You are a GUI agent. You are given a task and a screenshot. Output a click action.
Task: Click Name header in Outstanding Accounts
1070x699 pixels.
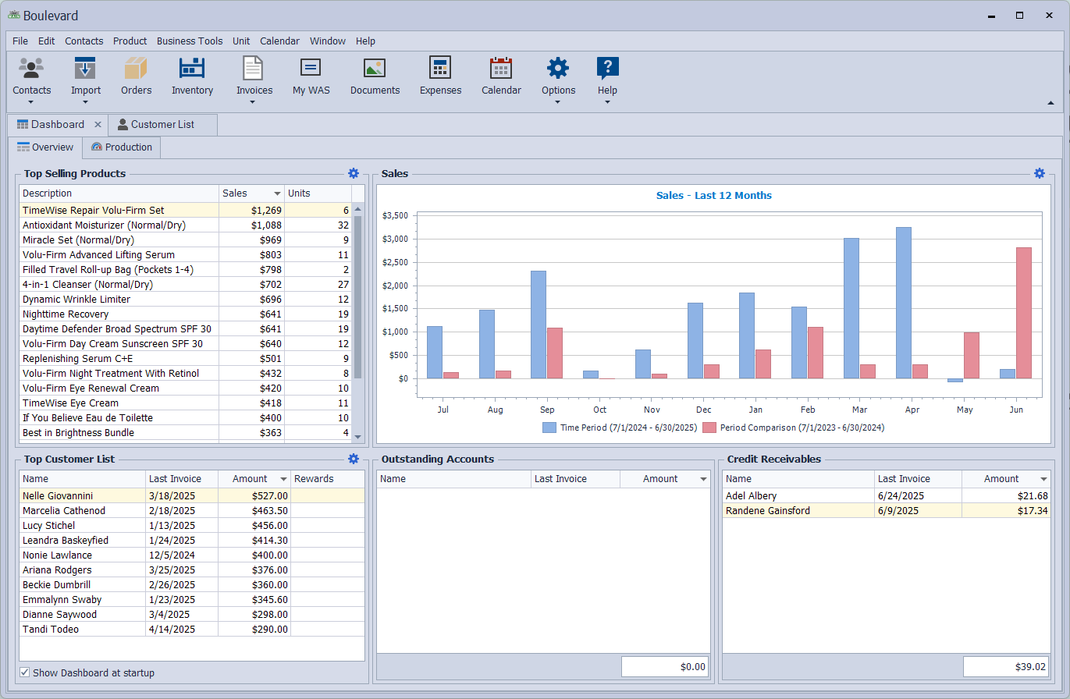(454, 479)
